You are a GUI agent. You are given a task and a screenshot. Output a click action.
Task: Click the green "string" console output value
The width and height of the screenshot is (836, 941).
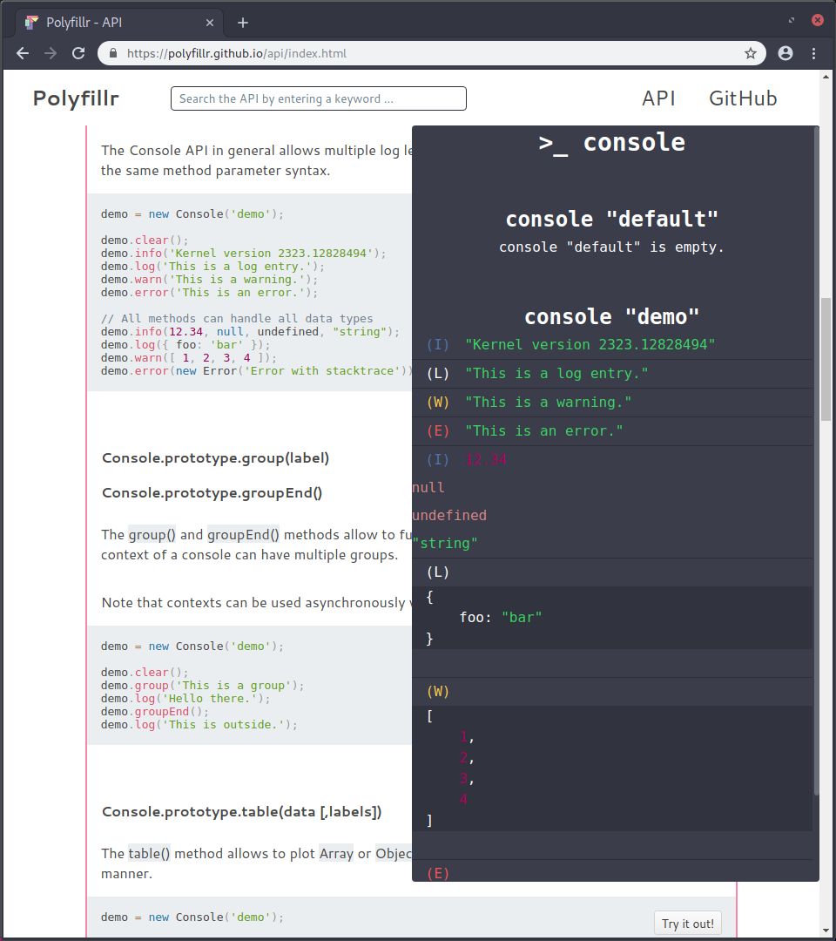445,543
